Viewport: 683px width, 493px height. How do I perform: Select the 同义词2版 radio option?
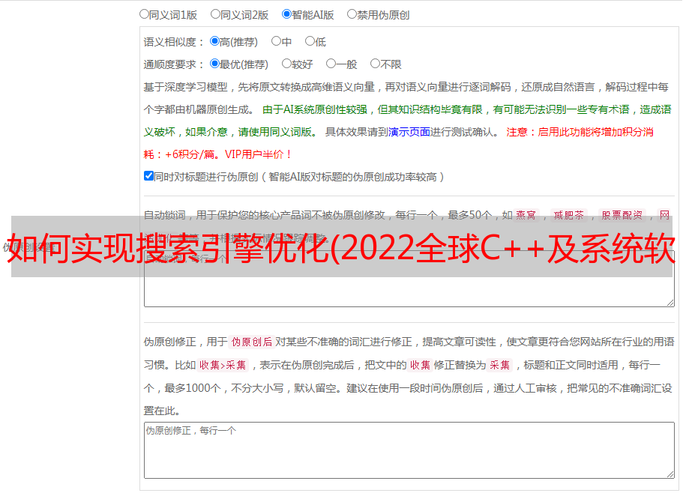click(215, 14)
